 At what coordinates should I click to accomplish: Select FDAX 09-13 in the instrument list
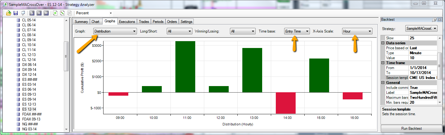click(31, 119)
